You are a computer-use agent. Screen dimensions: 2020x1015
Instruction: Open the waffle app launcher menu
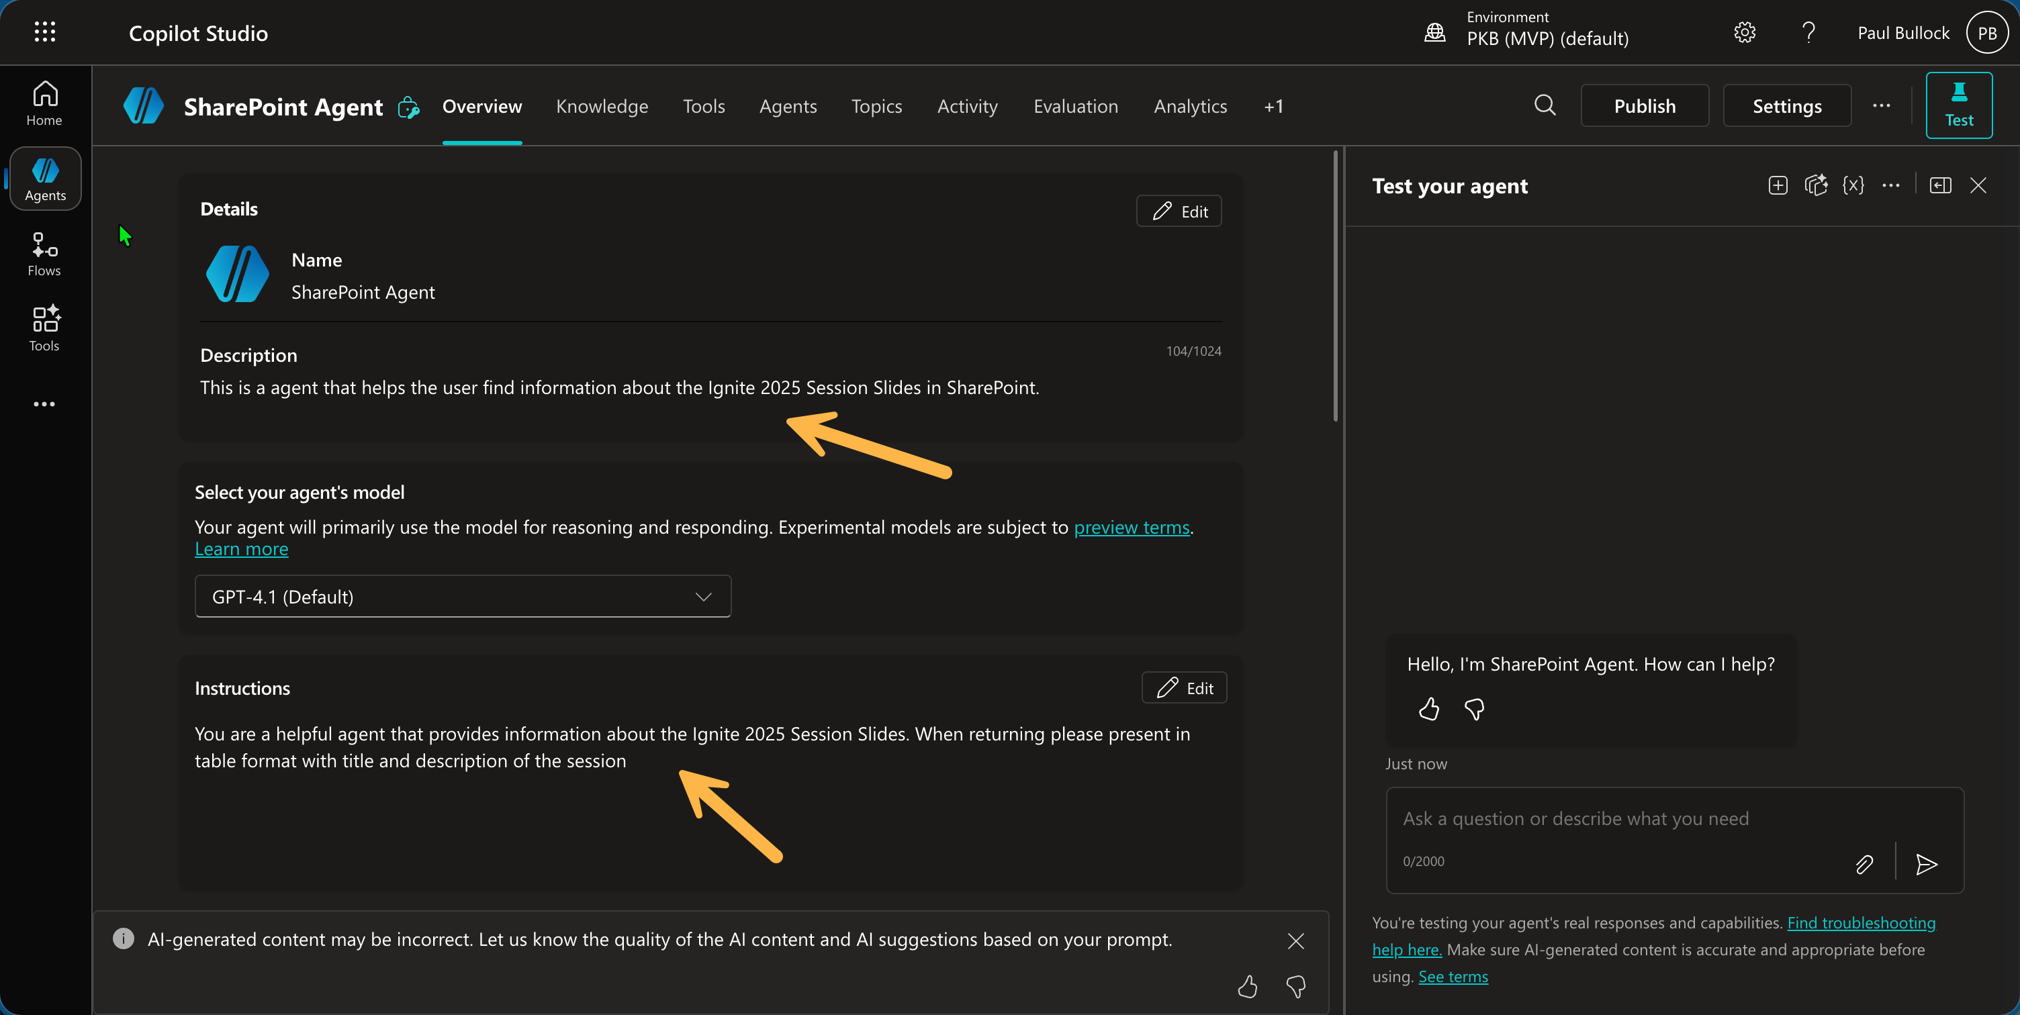45,32
